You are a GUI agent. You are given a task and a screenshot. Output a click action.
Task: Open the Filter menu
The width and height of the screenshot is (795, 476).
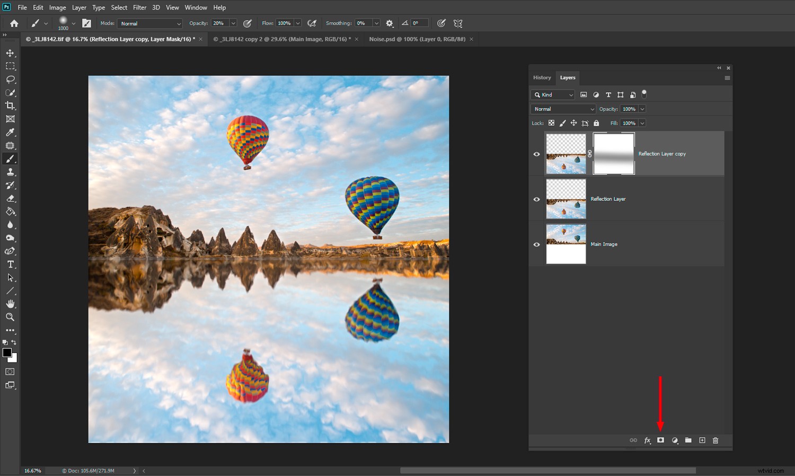coord(139,7)
